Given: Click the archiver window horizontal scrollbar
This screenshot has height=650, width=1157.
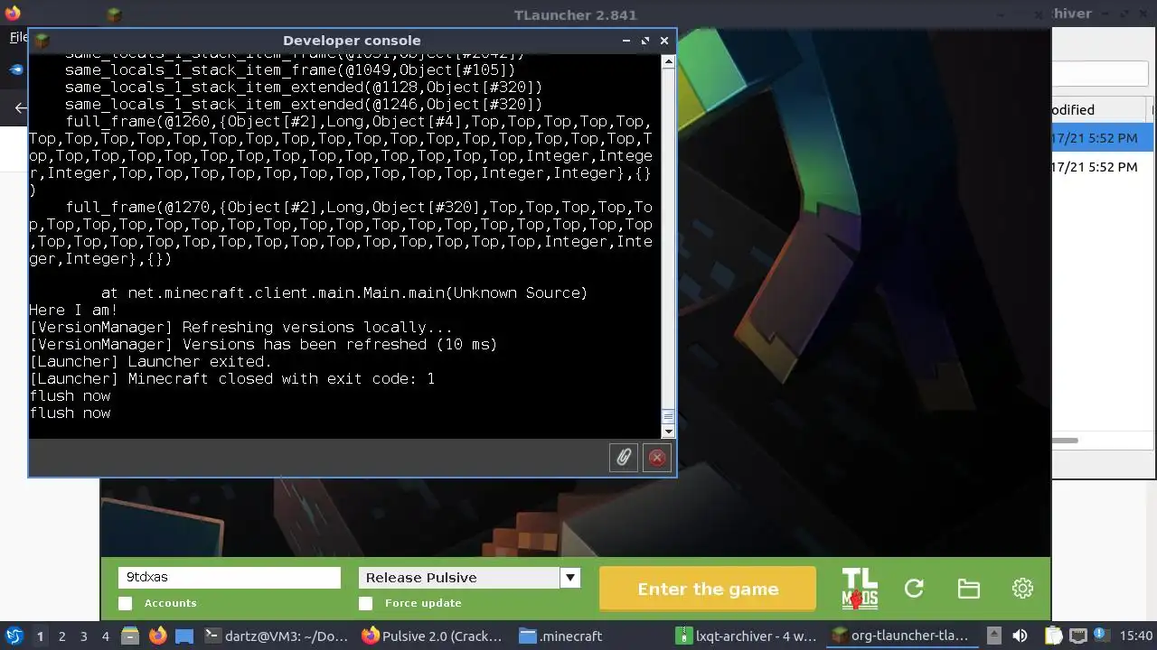Looking at the screenshot, I should click(1064, 441).
